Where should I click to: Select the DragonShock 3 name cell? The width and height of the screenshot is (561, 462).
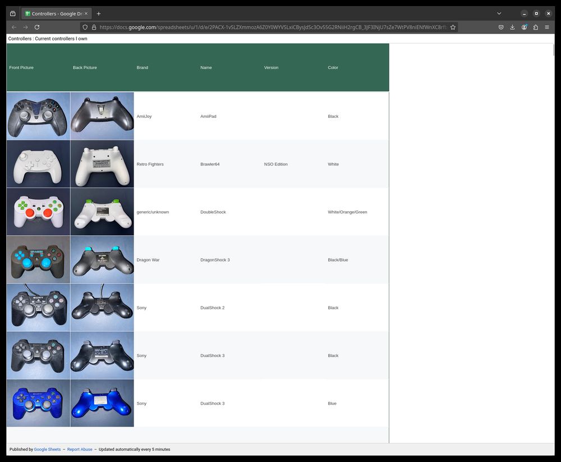(x=230, y=260)
